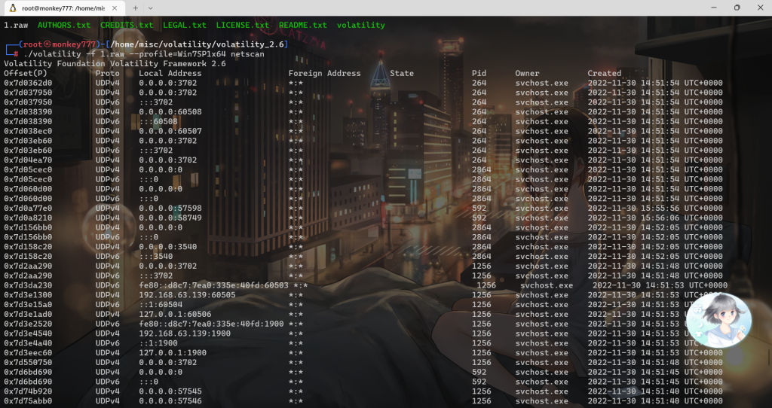Expand the new tab profile dropdown chevron
The image size is (772, 408).
154,8
